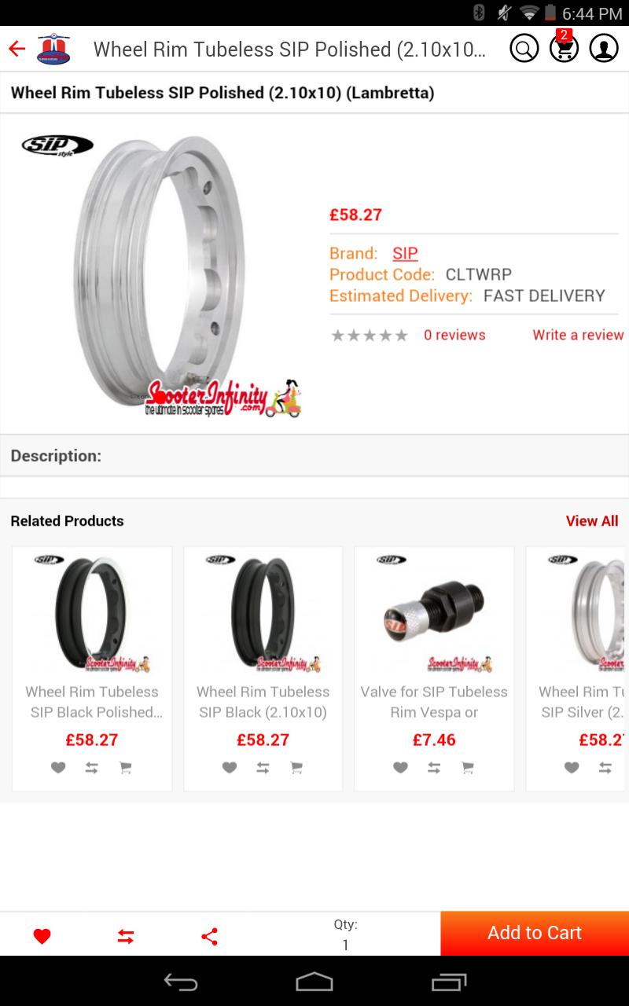Open the user account profile icon
This screenshot has width=629, height=1006.
[604, 49]
